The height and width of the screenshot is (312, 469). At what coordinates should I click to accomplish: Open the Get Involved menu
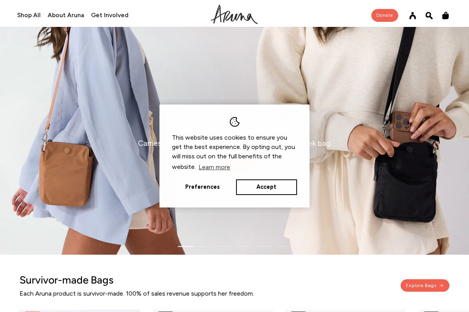(x=110, y=15)
